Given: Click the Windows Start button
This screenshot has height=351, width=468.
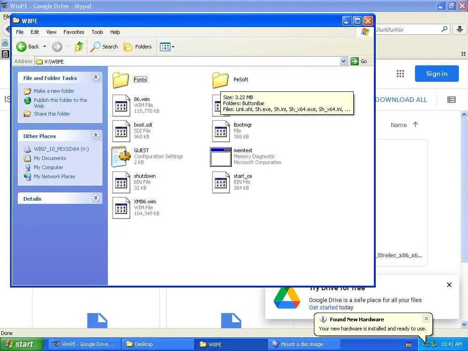Looking at the screenshot, I should pyautogui.click(x=21, y=344).
